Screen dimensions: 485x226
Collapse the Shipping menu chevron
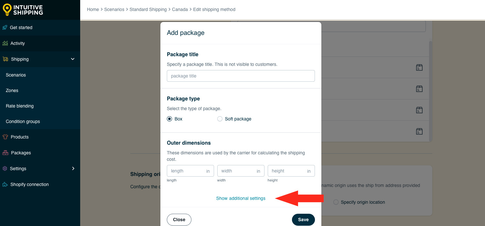73,59
